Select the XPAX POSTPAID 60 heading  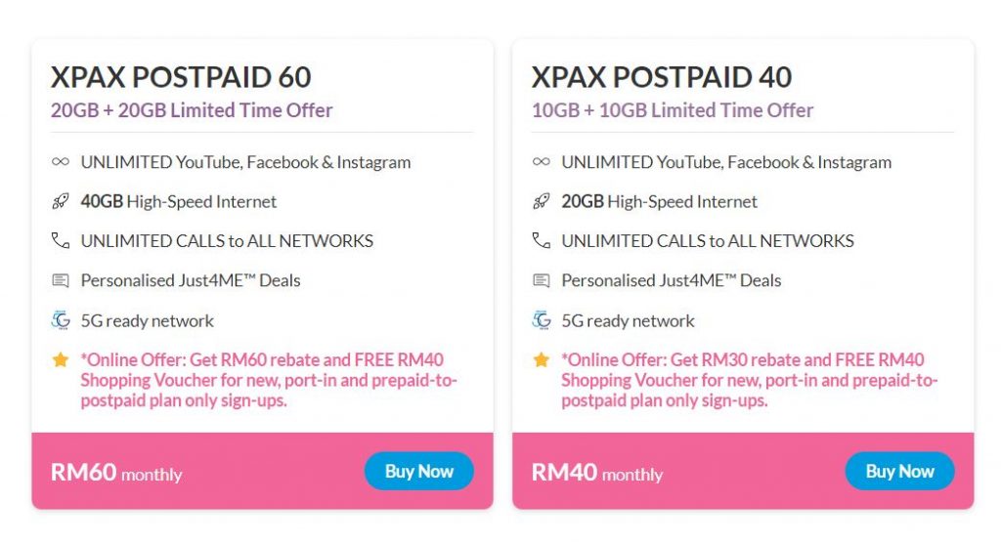(181, 77)
